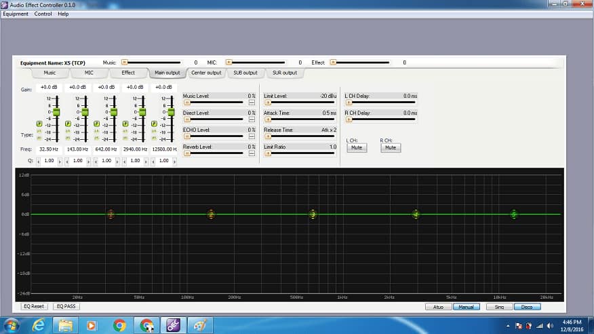This screenshot has width=594, height=334.
Task: Select the Disco preset button
Action: pos(527,307)
